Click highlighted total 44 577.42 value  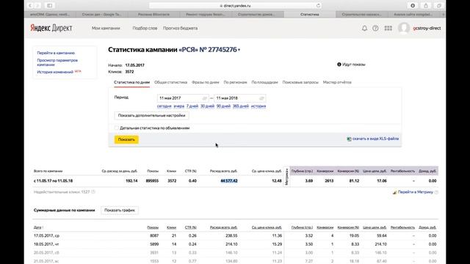click(229, 181)
